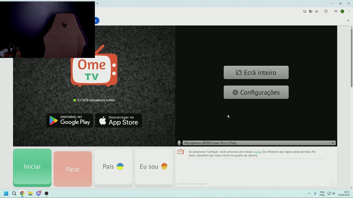The image size is (353, 198).
Task: Click the install app icon in address bar
Action: tap(305, 11)
